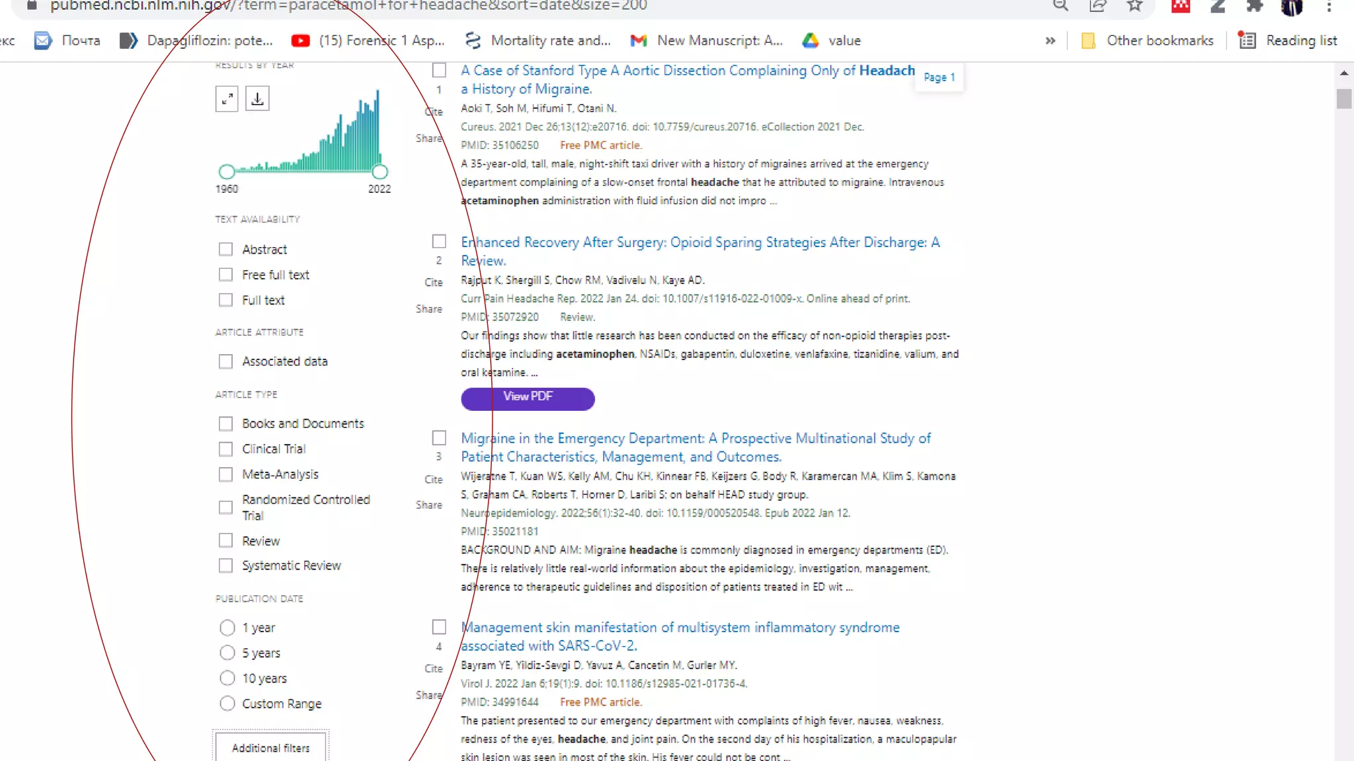Viewport: 1354px width, 761px height.
Task: Click the 2022 year slider handle
Action: click(x=379, y=172)
